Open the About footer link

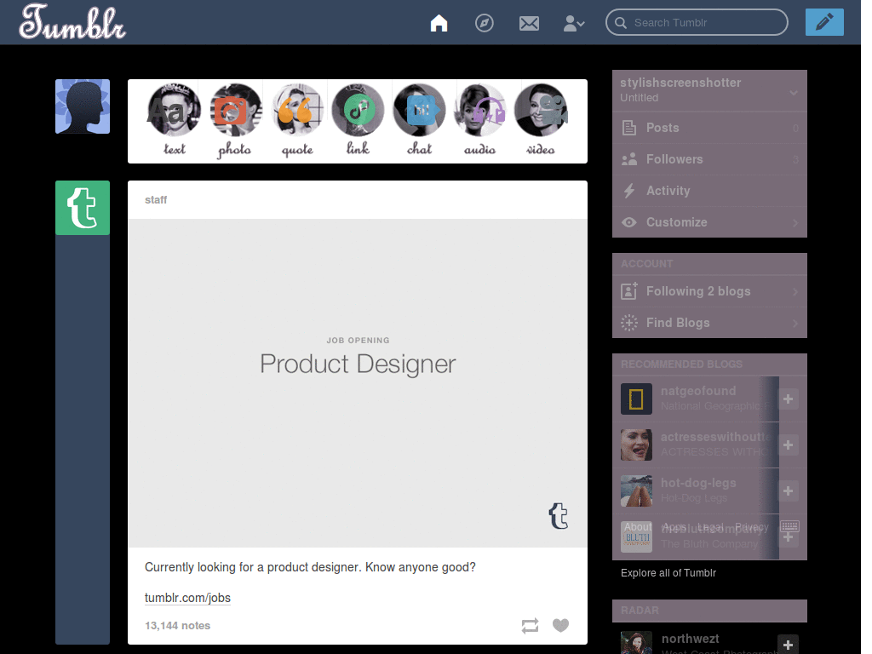(637, 526)
